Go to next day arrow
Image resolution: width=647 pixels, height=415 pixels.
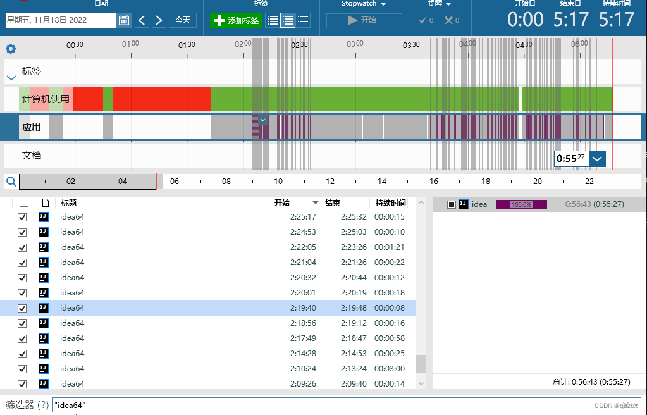coord(159,20)
